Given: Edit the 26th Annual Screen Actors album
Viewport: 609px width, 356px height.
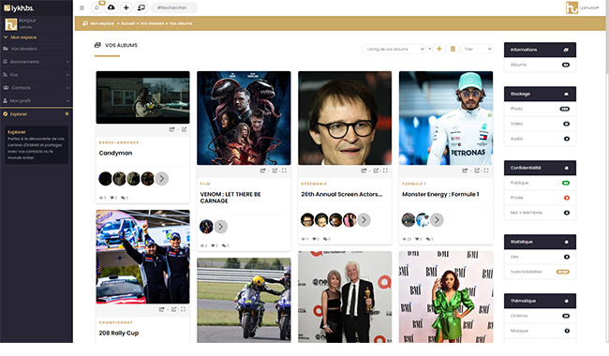Looking at the screenshot, I should point(376,171).
